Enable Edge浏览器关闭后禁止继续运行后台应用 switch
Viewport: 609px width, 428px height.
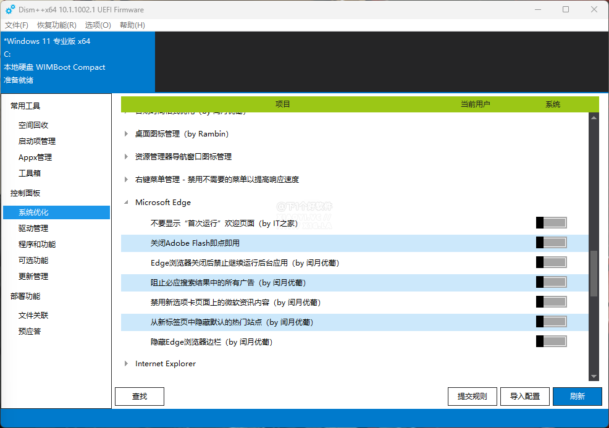551,262
